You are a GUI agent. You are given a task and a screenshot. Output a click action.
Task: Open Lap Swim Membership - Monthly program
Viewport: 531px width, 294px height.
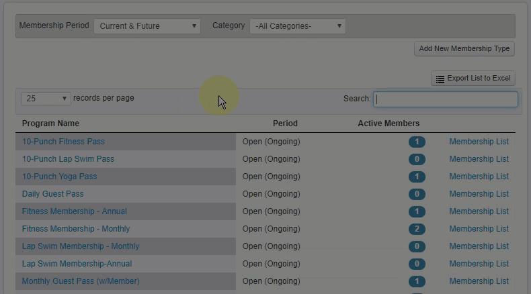pos(81,246)
